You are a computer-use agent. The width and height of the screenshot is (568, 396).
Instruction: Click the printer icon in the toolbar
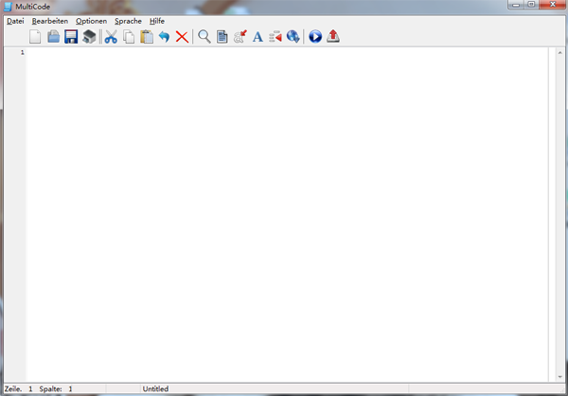point(89,37)
